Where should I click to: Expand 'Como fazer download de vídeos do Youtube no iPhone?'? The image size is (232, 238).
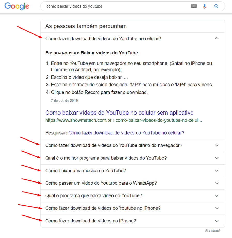(x=133, y=208)
